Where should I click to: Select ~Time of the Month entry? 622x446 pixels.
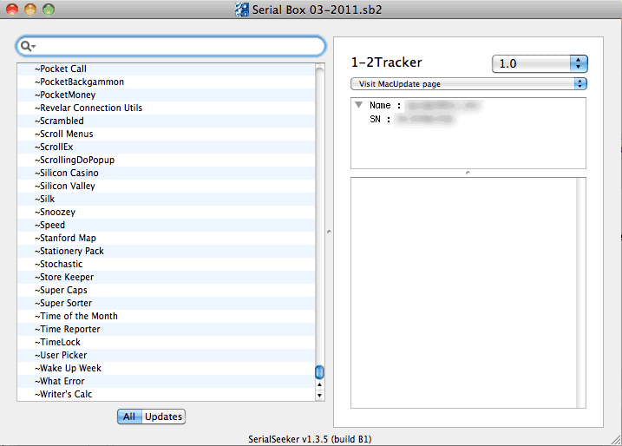(167, 316)
